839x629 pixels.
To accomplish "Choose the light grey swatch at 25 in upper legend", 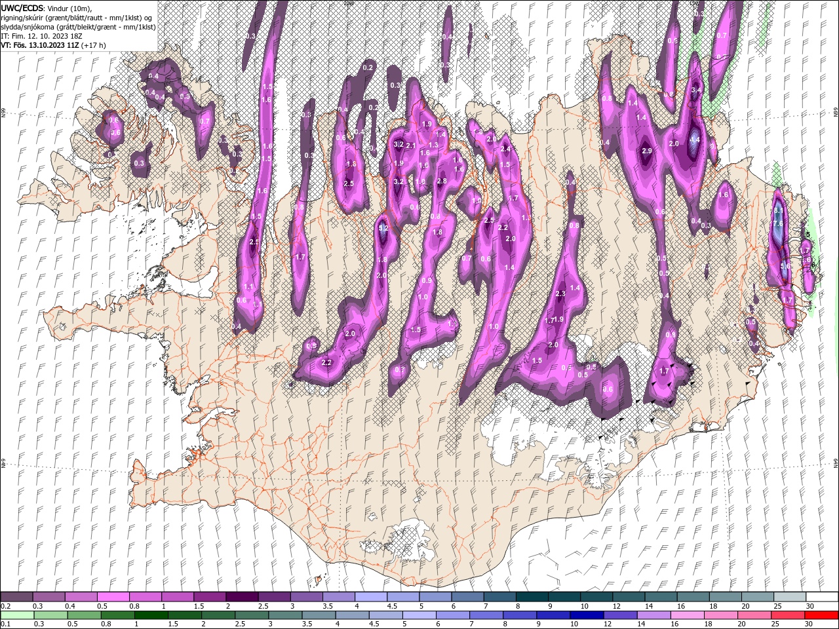I will (789, 596).
